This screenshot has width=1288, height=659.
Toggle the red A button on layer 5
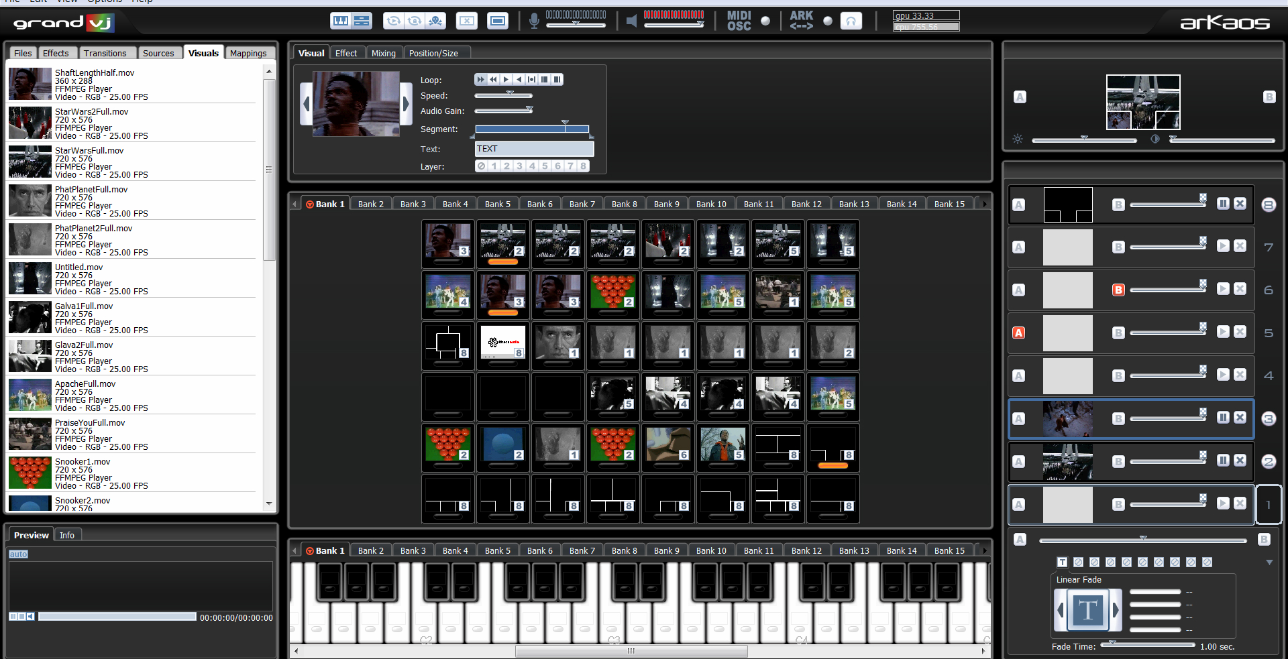point(1019,333)
